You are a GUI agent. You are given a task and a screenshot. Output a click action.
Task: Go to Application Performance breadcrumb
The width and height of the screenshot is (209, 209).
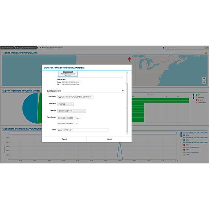pyautogui.click(x=26, y=48)
